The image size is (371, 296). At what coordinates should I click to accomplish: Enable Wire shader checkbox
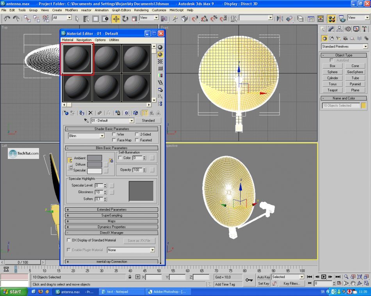coord(114,134)
